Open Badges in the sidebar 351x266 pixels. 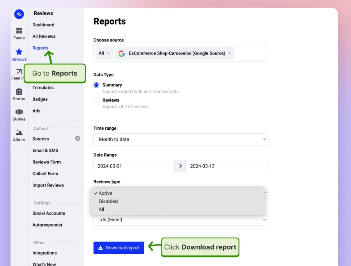tap(40, 99)
